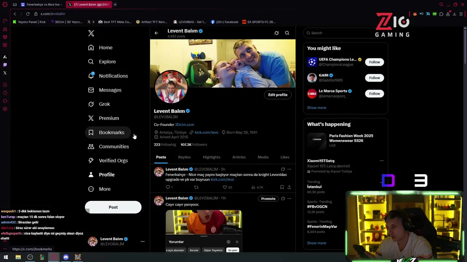The image size is (467, 262).
Task: Open Notifications in the sidebar
Action: pos(108,76)
